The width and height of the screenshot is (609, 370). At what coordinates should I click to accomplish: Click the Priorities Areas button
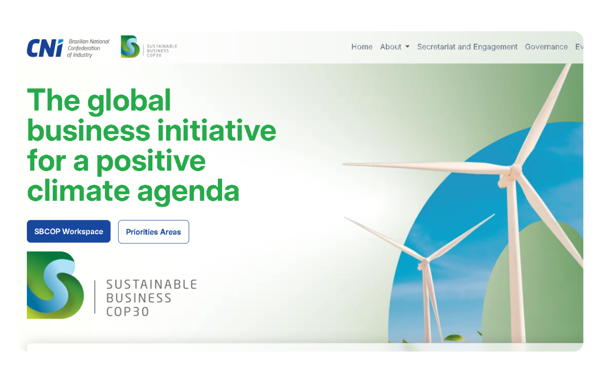click(153, 232)
